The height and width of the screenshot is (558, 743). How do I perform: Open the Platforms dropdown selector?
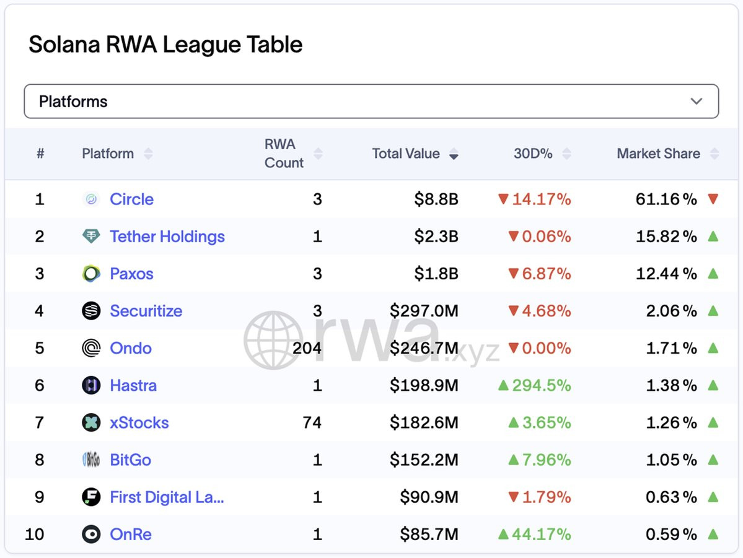click(x=371, y=102)
